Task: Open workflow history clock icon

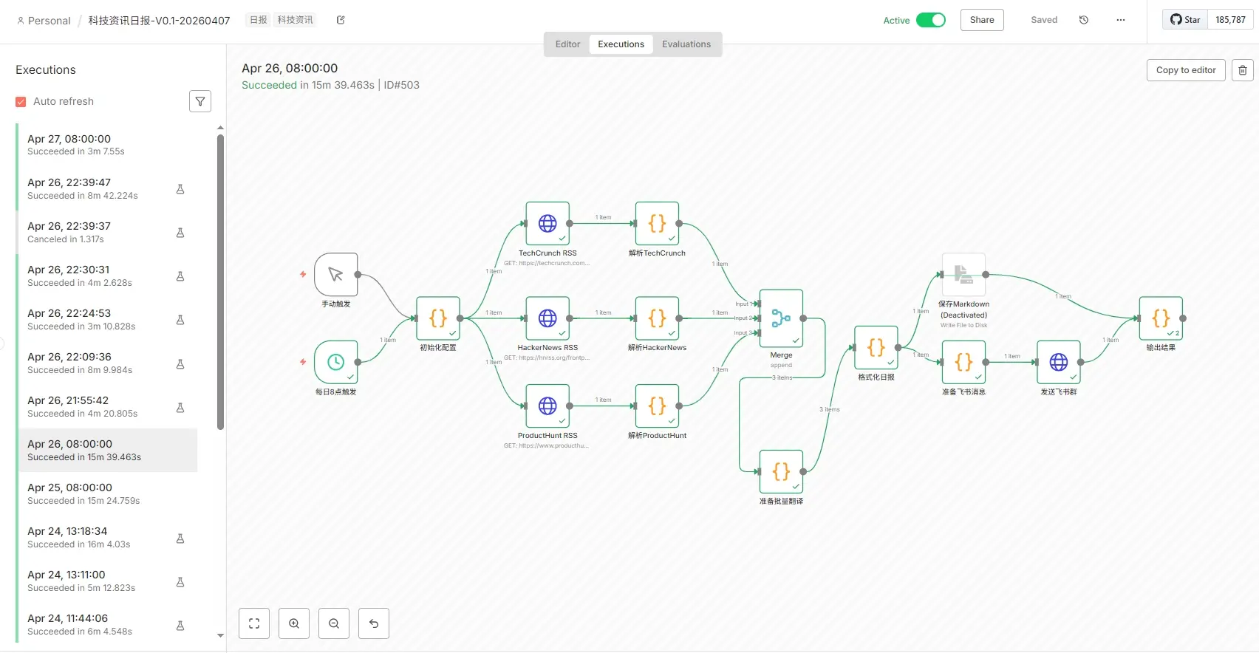Action: [1084, 20]
